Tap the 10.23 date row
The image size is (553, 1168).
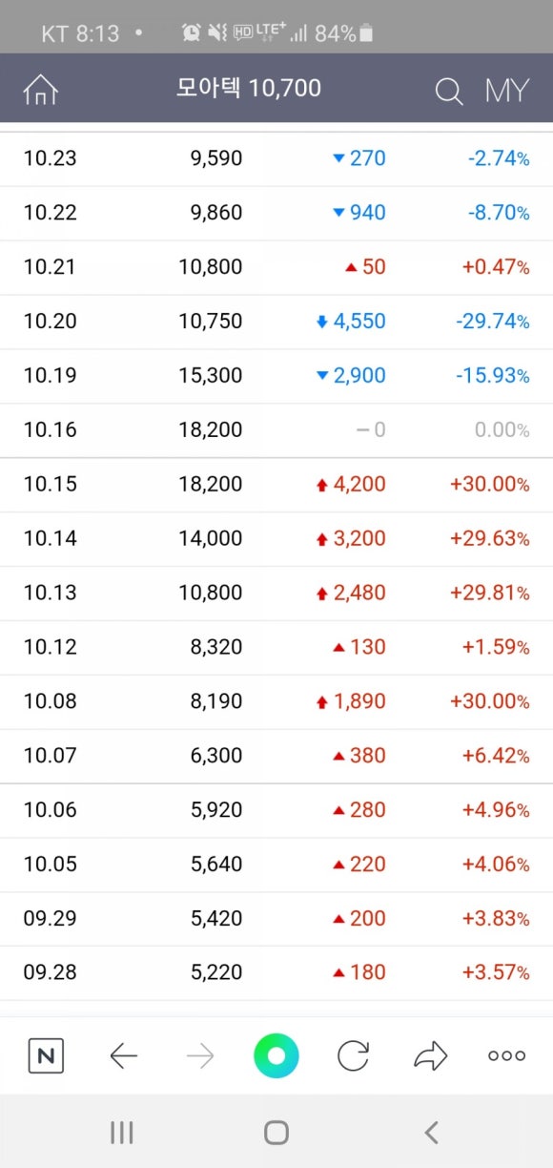coord(276,158)
